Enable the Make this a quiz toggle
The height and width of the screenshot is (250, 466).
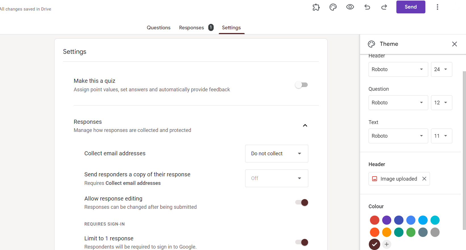pyautogui.click(x=301, y=85)
